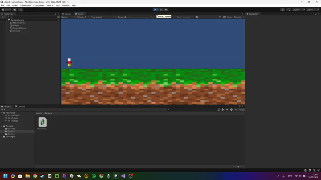
Task: Toggle hidden packages visibility count
Action: point(241,110)
